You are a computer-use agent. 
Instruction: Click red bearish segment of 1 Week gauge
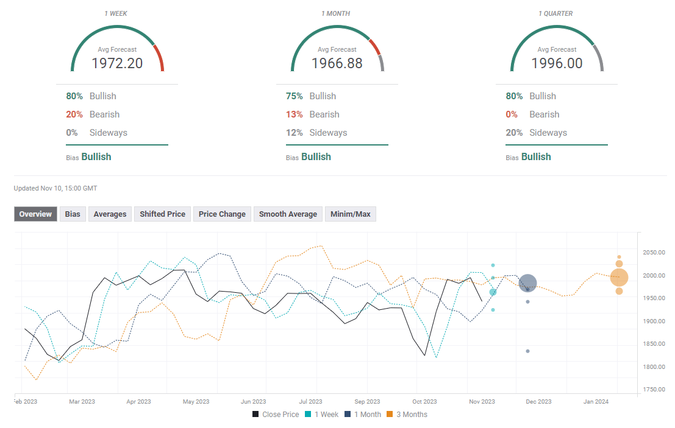(x=160, y=57)
